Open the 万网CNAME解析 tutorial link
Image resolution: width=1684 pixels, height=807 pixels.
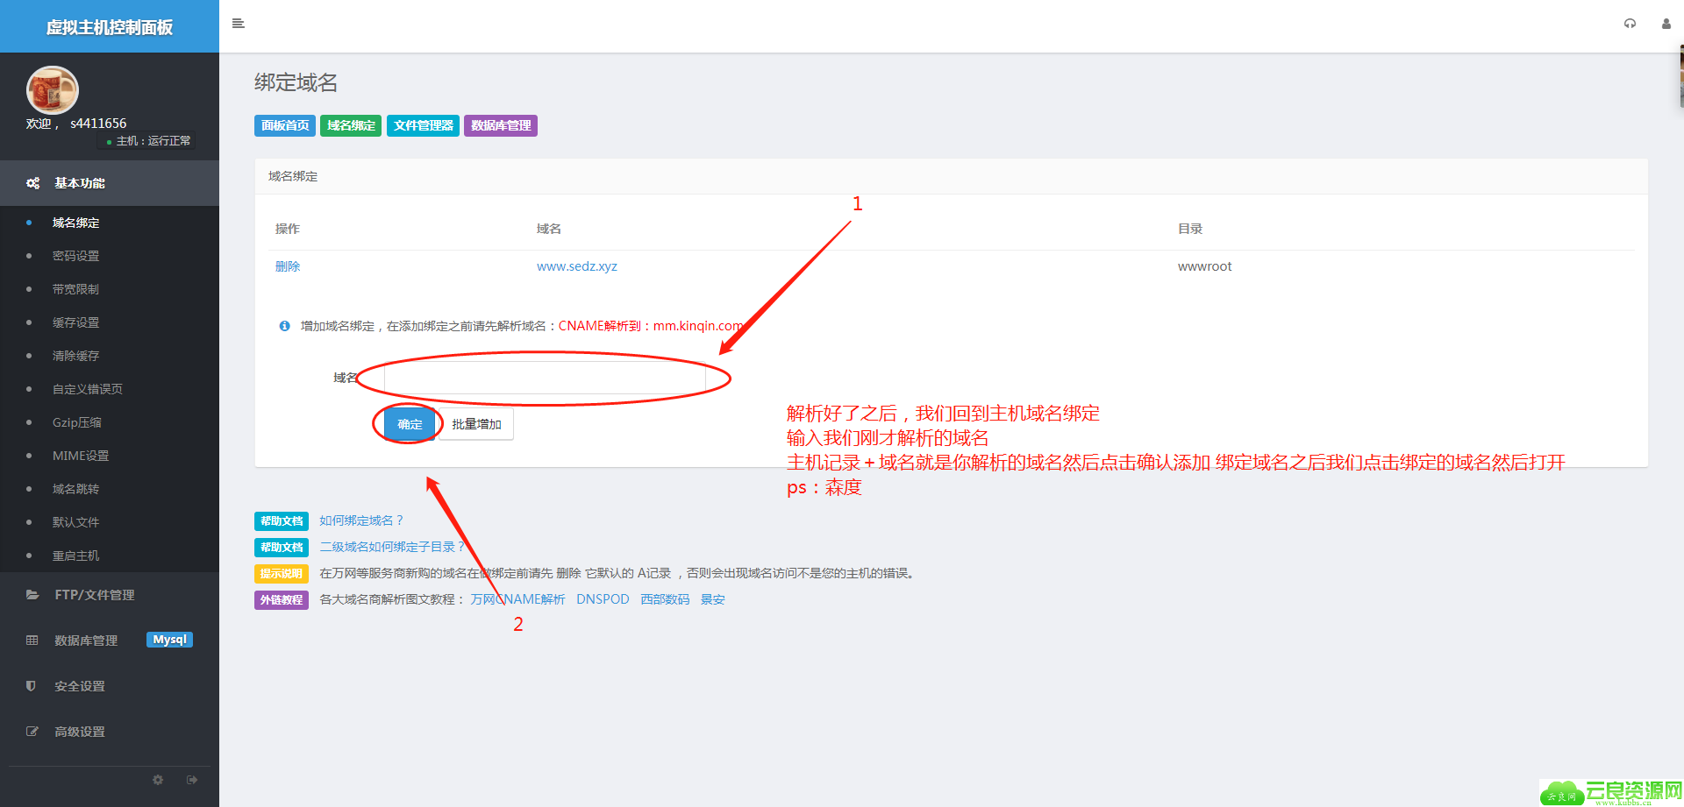518,599
